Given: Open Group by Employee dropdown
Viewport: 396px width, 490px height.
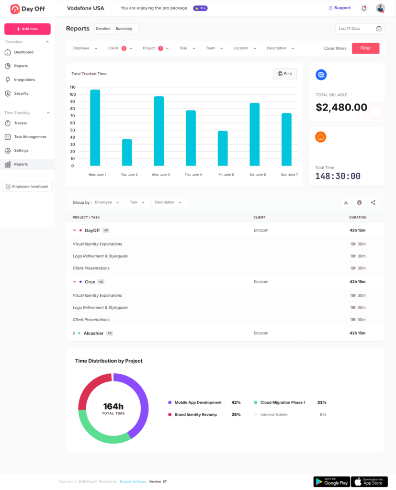Looking at the screenshot, I should pyautogui.click(x=107, y=202).
